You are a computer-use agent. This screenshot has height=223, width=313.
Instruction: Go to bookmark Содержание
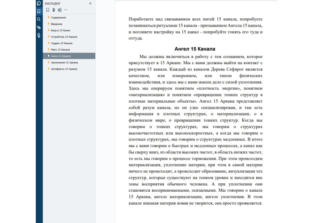point(58,17)
